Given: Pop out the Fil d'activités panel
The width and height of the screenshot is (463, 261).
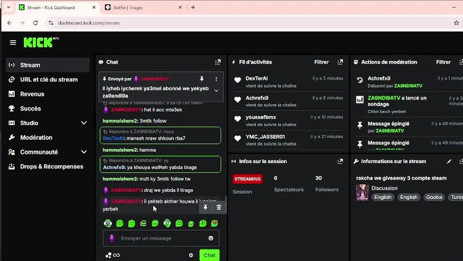Looking at the screenshot, I should click(x=340, y=62).
